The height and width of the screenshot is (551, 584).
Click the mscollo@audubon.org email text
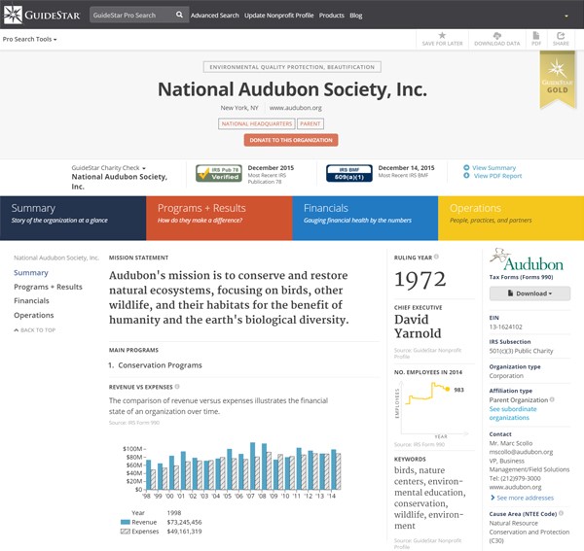click(x=521, y=452)
